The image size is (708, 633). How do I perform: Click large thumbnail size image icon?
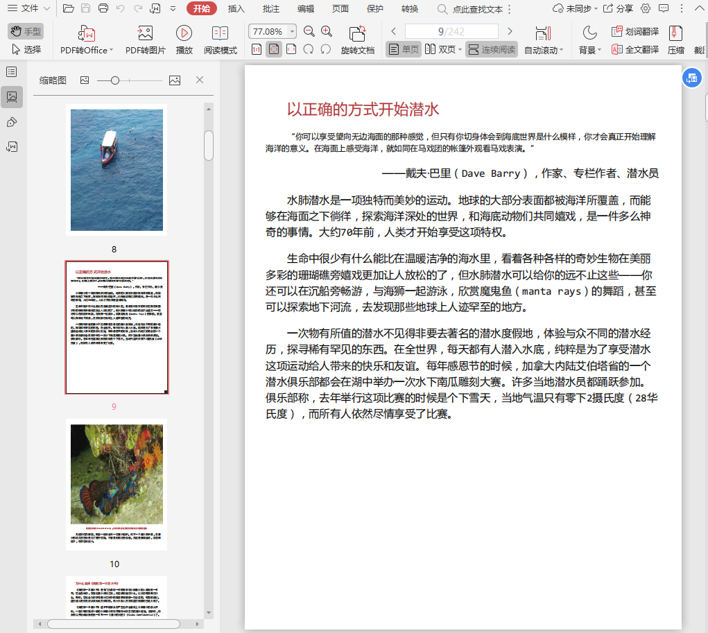[175, 80]
